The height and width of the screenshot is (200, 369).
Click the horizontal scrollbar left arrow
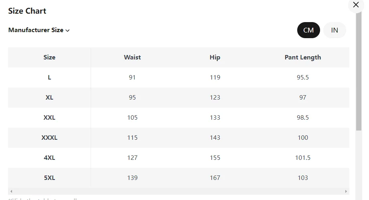tap(11, 191)
